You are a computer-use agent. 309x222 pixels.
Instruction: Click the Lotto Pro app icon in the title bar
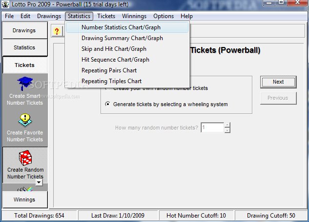pos(5,4)
